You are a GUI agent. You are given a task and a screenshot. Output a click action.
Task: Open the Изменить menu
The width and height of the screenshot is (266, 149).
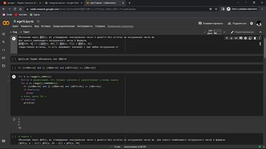click(26, 26)
